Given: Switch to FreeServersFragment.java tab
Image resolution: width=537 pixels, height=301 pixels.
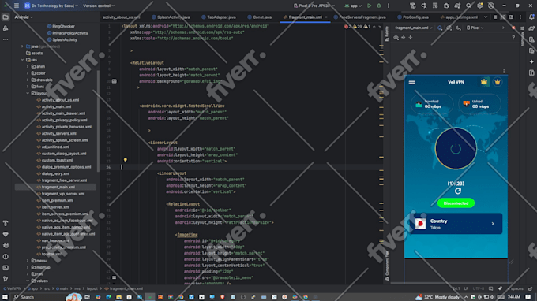Looking at the screenshot, I should pos(359,17).
